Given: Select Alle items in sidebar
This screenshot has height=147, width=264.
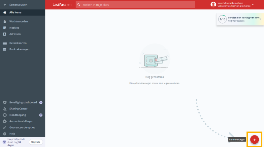Looking at the screenshot, I should point(22,12).
